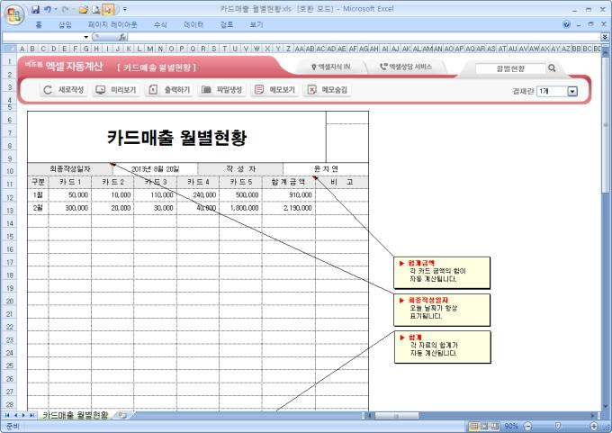This screenshot has width=612, height=433.
Task: Open the 데이터 ribbon tab
Action: [x=193, y=24]
